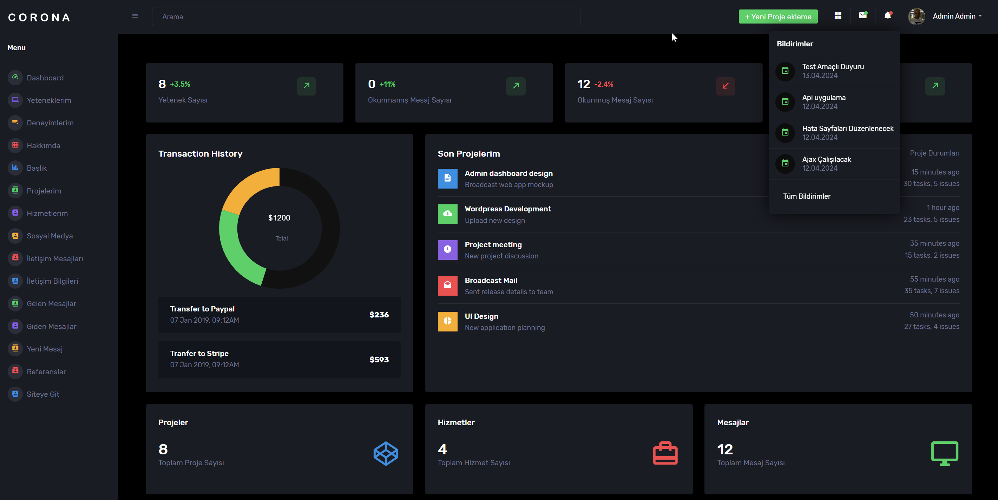The width and height of the screenshot is (998, 500).
Task: Click the green arrow icon on Yetenek Sayısı card
Action: point(306,86)
